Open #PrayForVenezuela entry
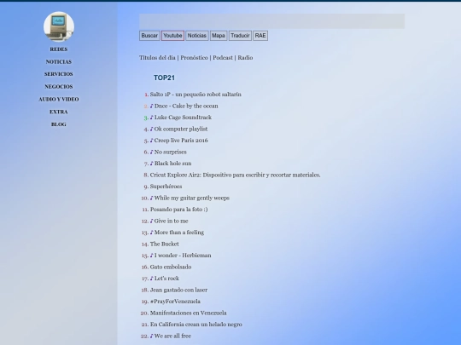The width and height of the screenshot is (461, 345). pyautogui.click(x=175, y=302)
